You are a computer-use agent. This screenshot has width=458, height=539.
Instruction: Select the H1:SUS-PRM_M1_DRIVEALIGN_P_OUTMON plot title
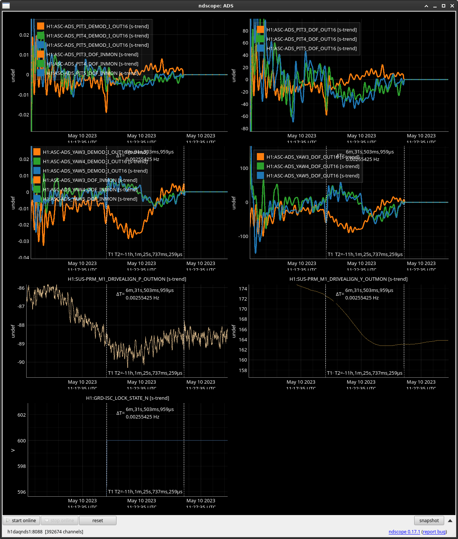127,279
